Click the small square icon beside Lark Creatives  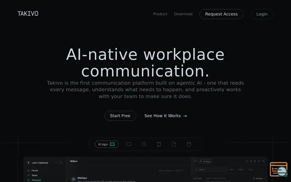point(56,162)
